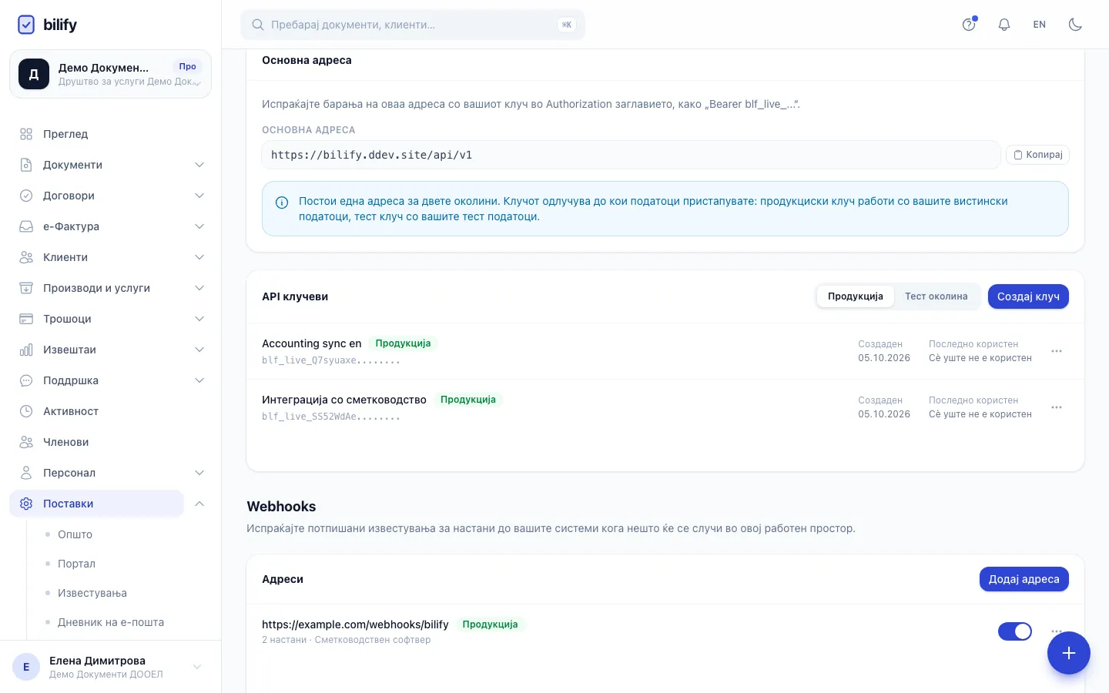
Task: Collapse the Поставки sidebar section
Action: pyautogui.click(x=199, y=504)
